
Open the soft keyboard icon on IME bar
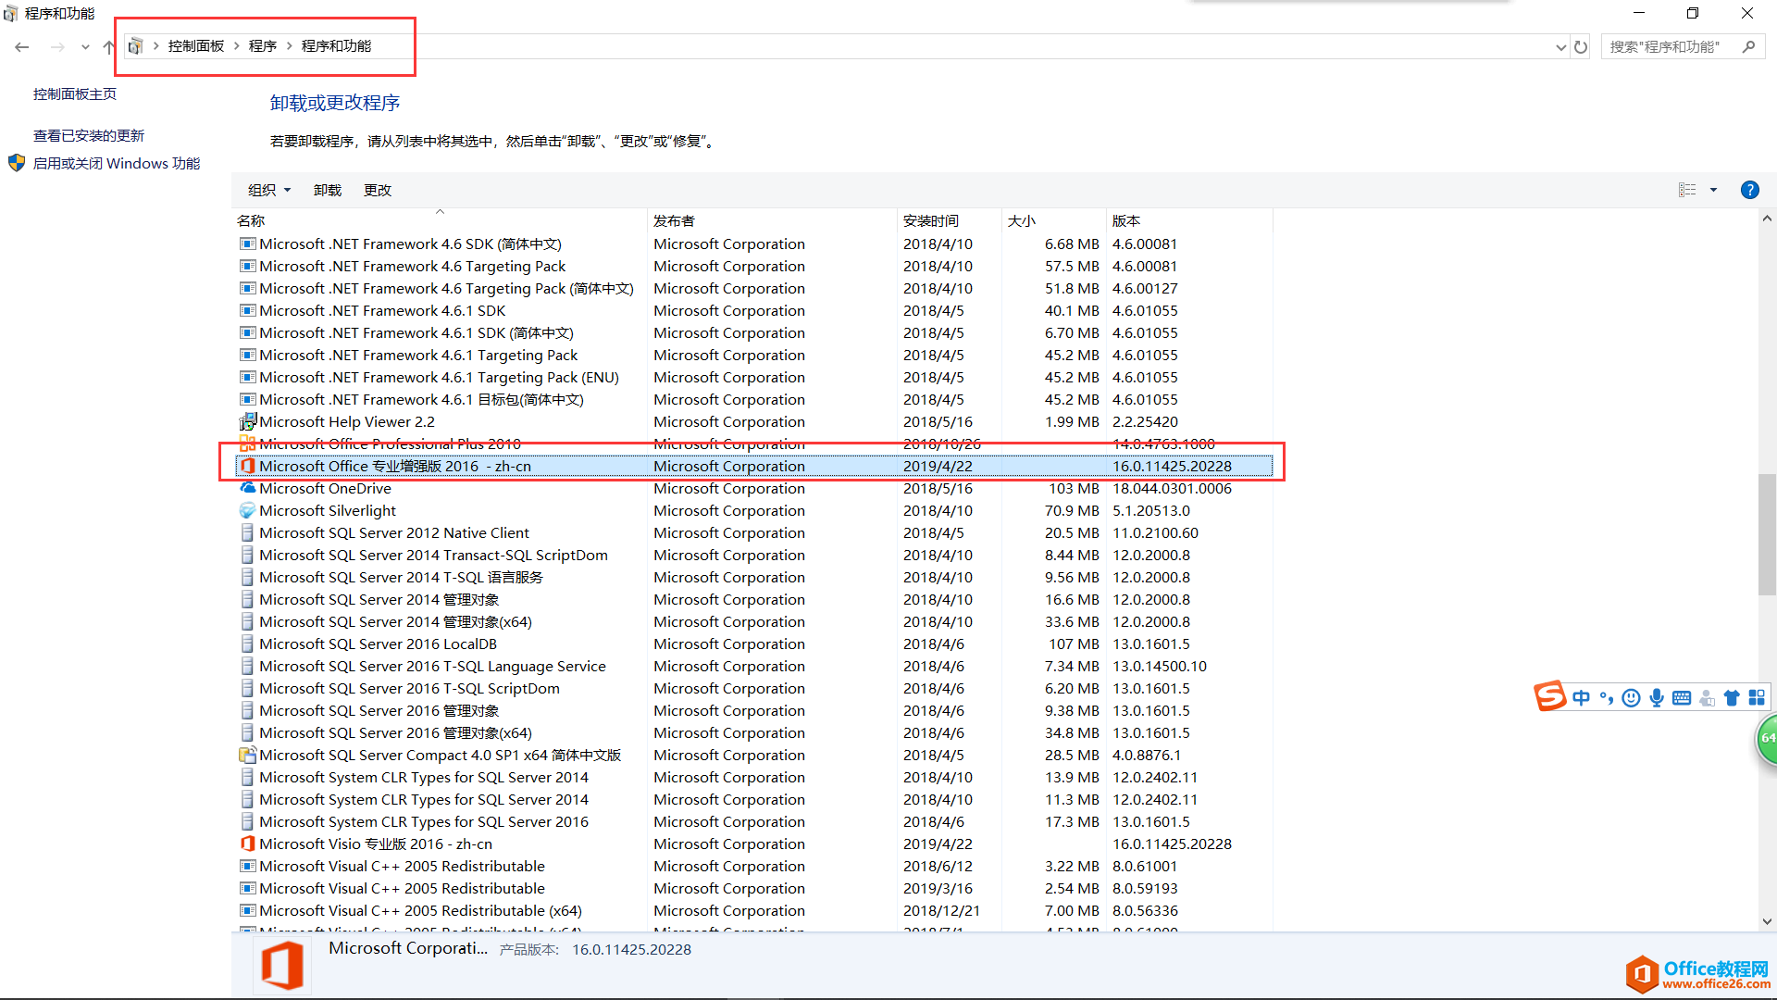tap(1682, 698)
